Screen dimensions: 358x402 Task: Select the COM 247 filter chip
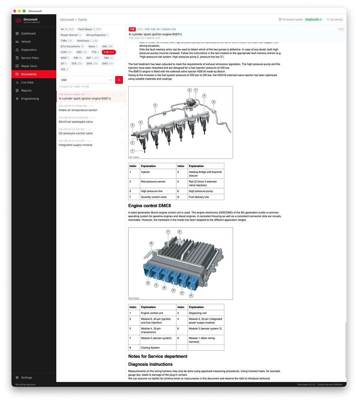pos(66,52)
